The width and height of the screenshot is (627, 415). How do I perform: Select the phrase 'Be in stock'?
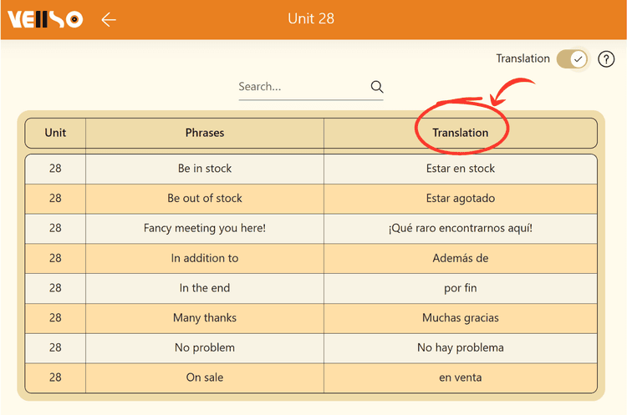coord(205,169)
